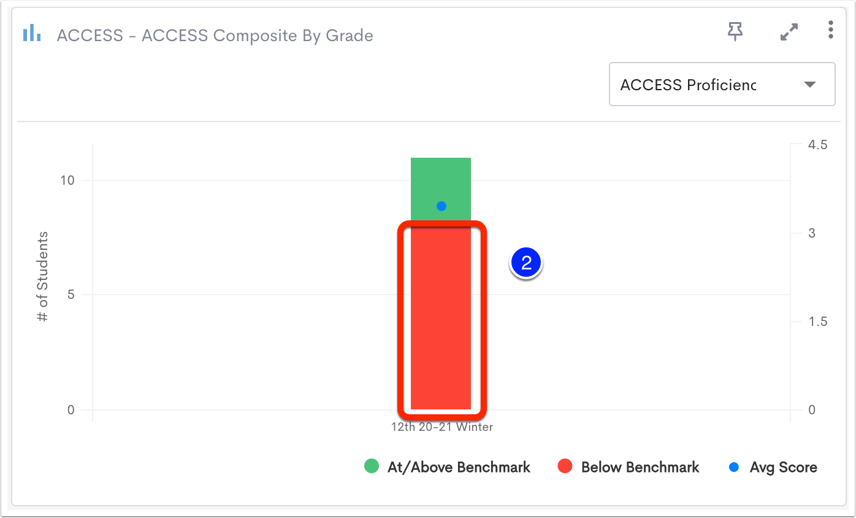
Task: Click the ACCESS Composite By Grade title
Action: tap(215, 36)
